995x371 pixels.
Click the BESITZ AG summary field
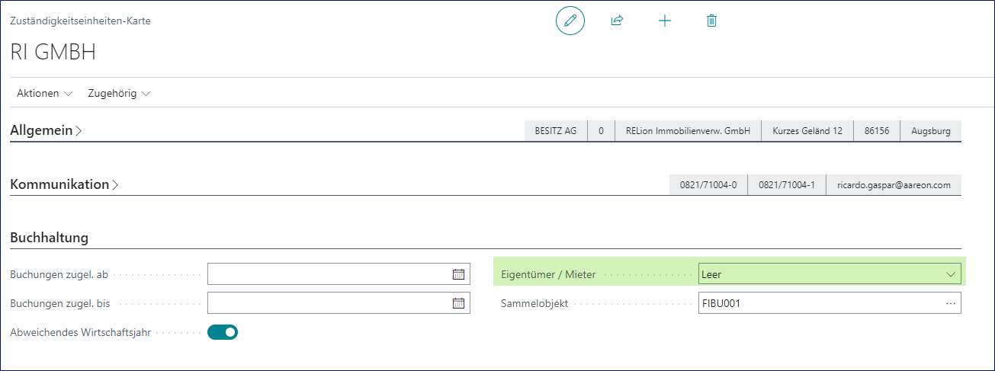pos(555,131)
